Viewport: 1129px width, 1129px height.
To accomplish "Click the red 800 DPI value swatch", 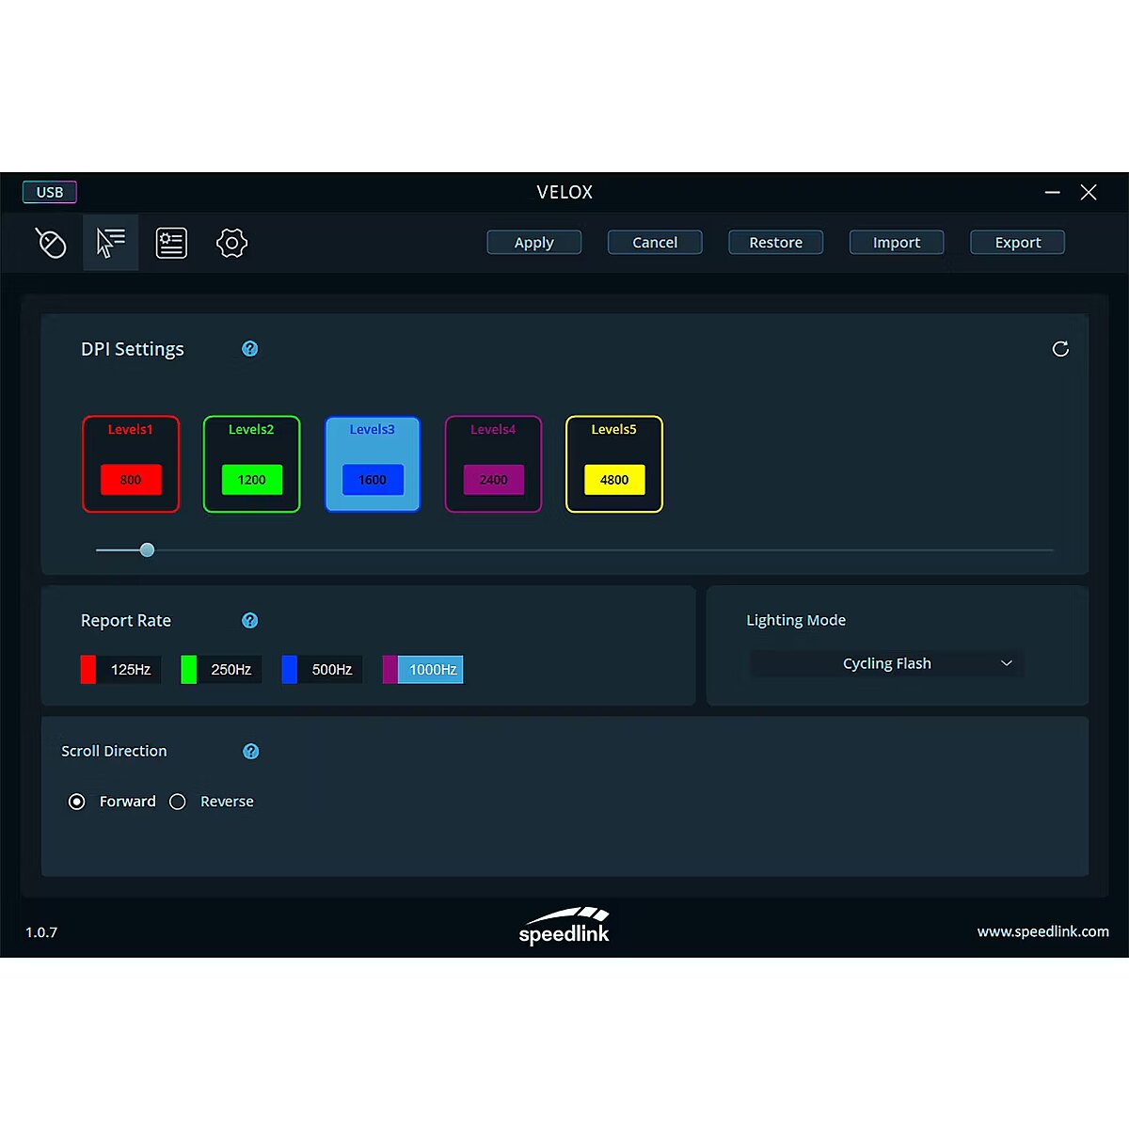I will (131, 480).
